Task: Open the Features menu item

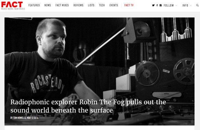Action: click(34, 5)
